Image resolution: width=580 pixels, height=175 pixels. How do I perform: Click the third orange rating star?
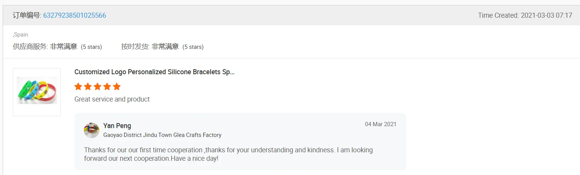click(98, 87)
